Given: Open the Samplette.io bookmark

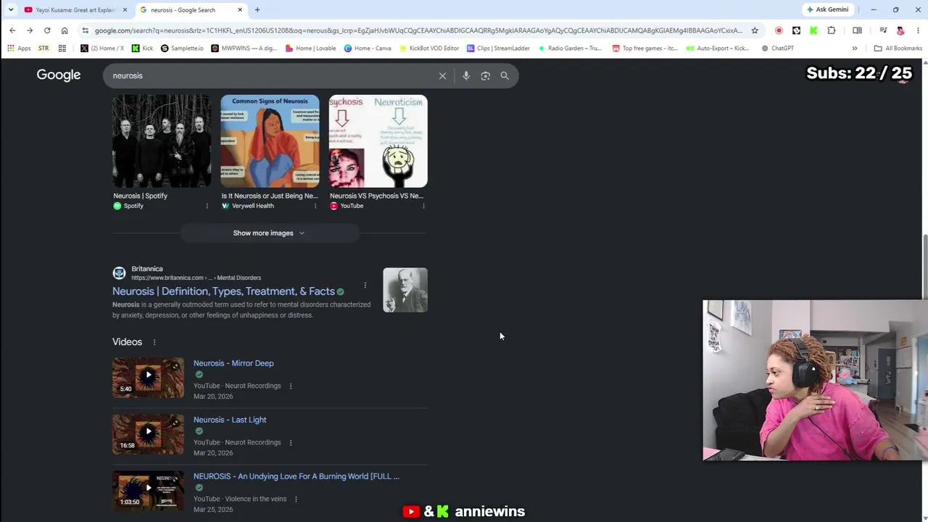Looking at the screenshot, I should [x=182, y=49].
